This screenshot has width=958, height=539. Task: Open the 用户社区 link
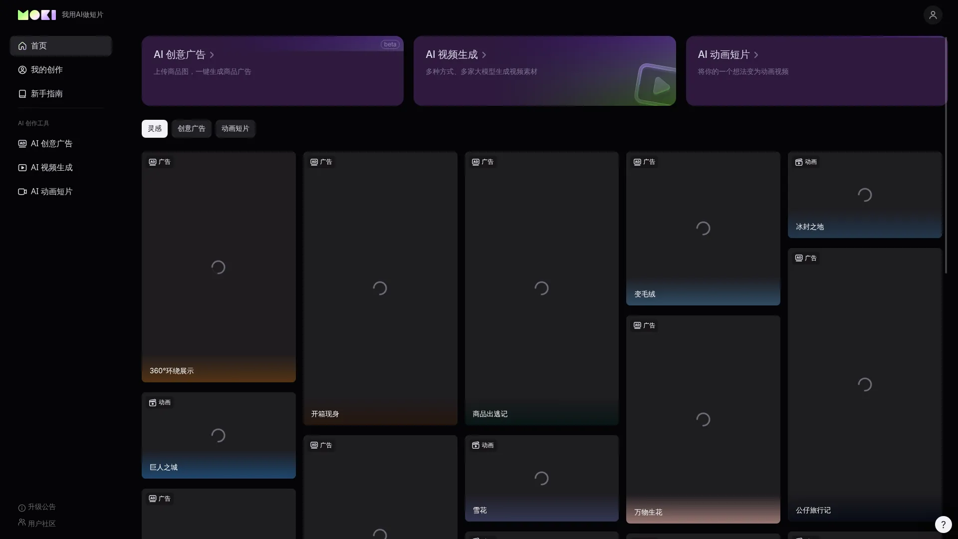click(41, 524)
